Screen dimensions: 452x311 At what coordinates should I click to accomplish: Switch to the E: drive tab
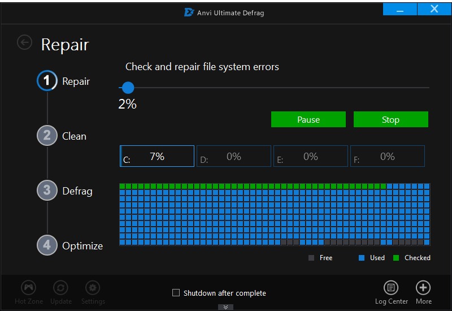[311, 157]
